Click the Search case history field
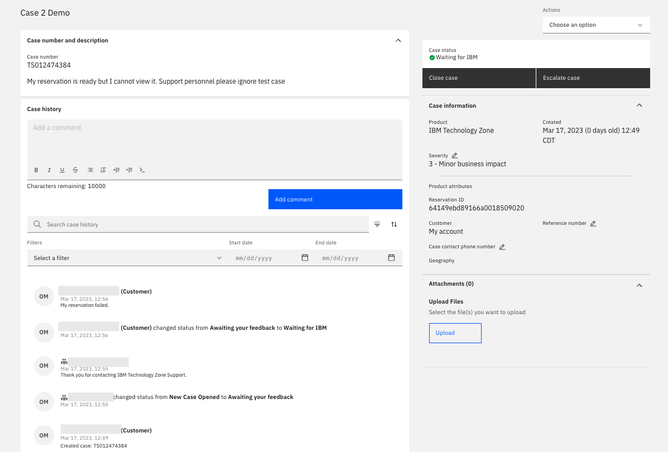The width and height of the screenshot is (668, 452). pos(198,224)
